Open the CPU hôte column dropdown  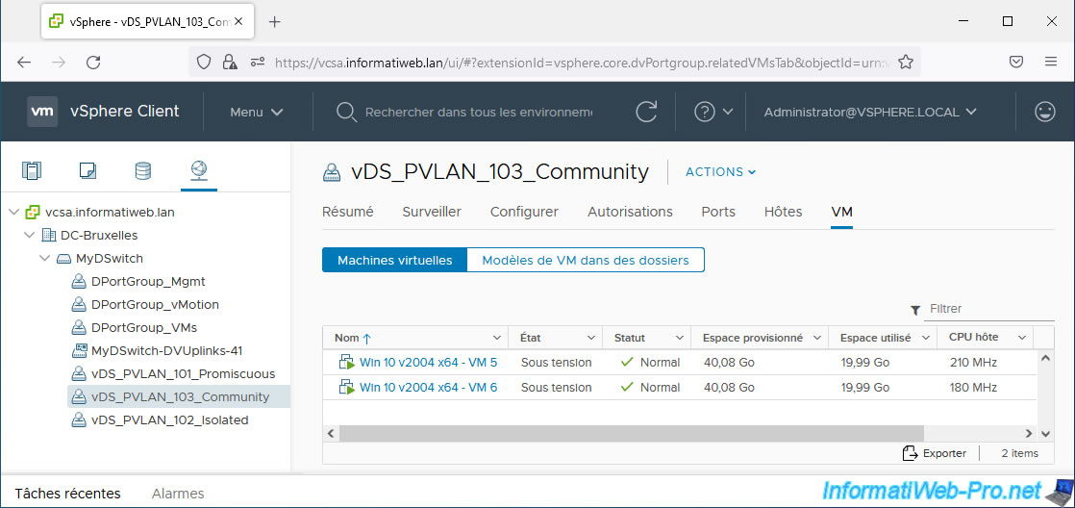pyautogui.click(x=1021, y=338)
